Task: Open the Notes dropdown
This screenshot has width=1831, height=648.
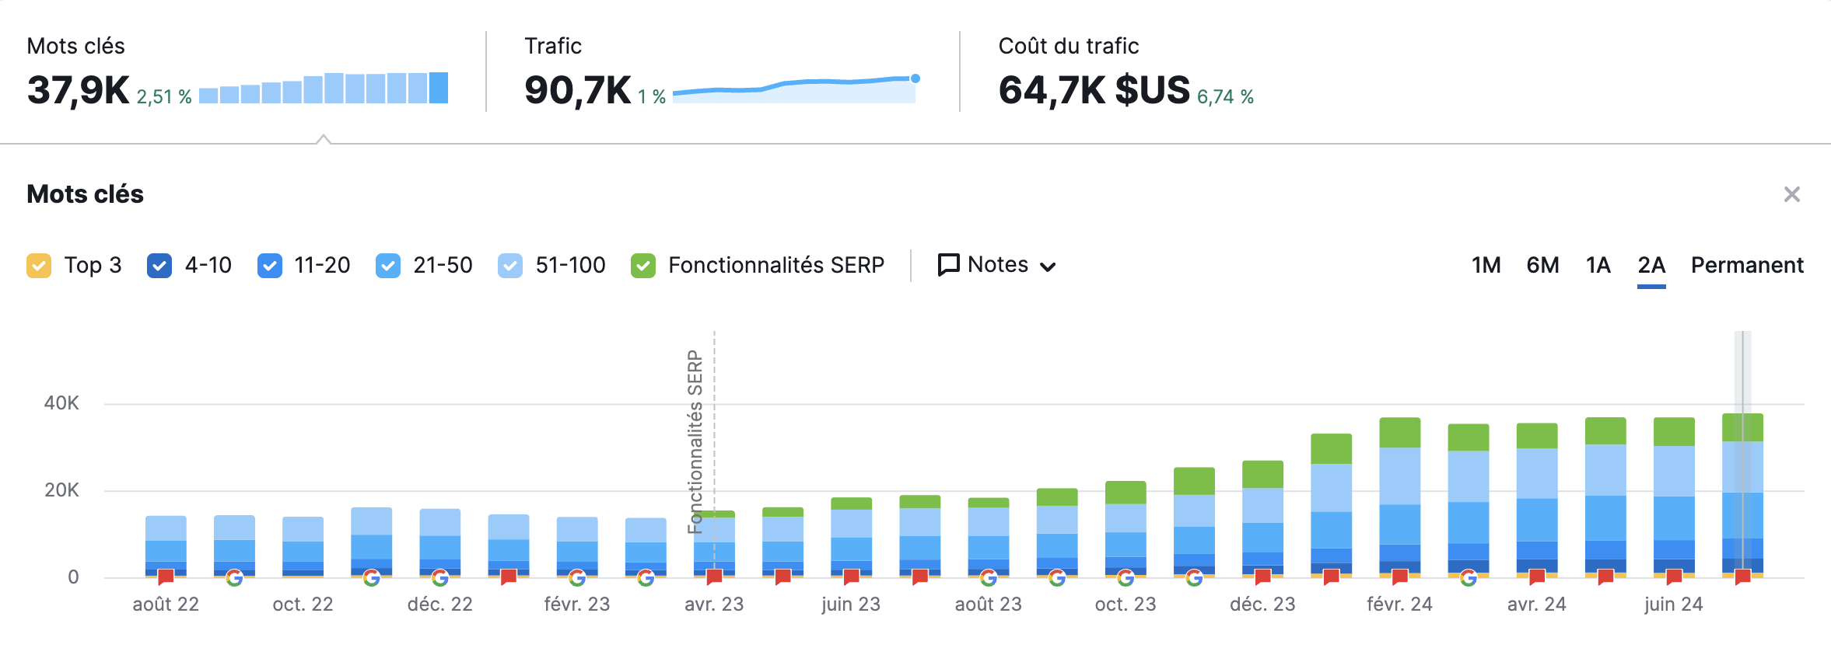Action: [x=996, y=265]
